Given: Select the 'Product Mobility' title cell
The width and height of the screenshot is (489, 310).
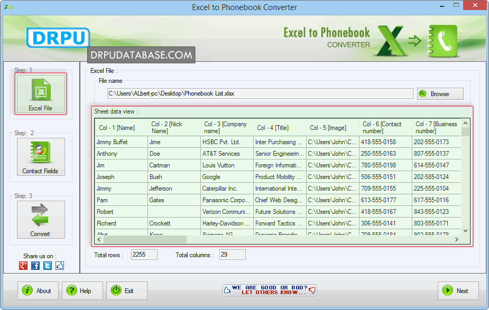Looking at the screenshot, I should (280, 177).
